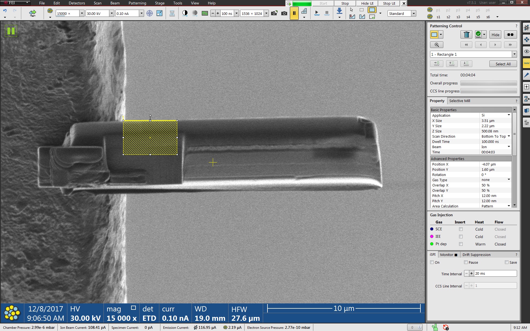Click the zoom magnifier in Patterning Control
The height and width of the screenshot is (331, 530).
tap(436, 45)
